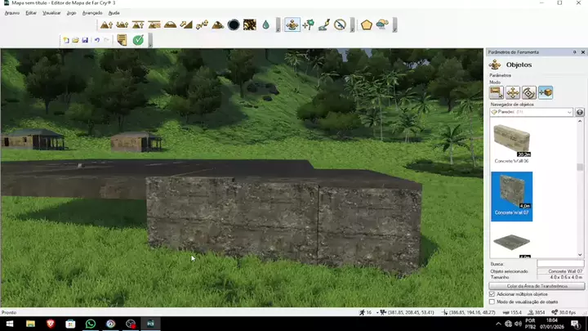Click the save map floppy disk icon
The width and height of the screenshot is (588, 331).
(x=85, y=40)
